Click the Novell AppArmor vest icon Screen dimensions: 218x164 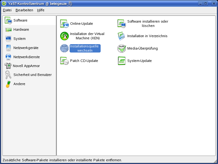click(8, 66)
